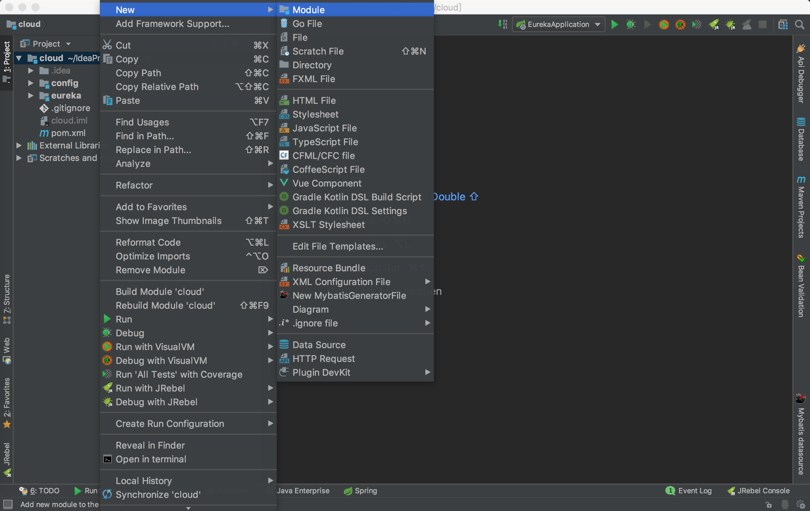Click Run with Coverage toolbar icon
810x511 pixels.
point(697,25)
